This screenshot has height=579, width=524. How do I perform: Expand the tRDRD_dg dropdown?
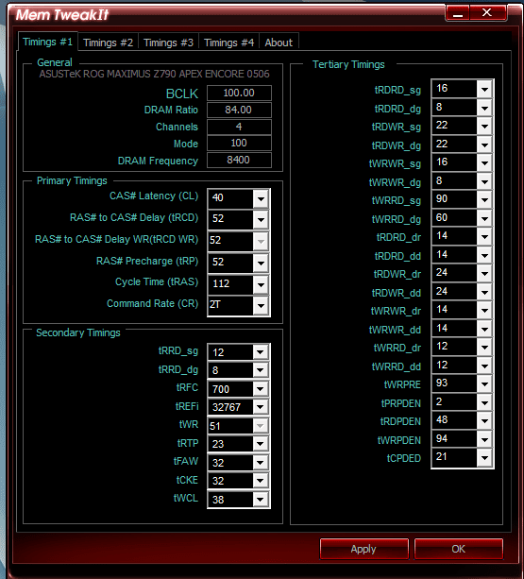484,108
